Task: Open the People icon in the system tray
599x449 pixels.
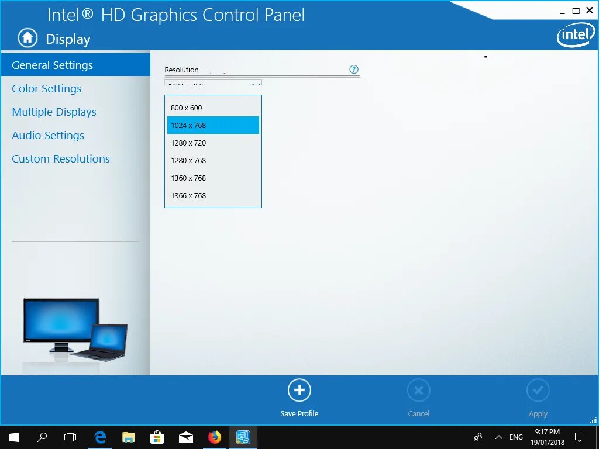Action: tap(477, 437)
